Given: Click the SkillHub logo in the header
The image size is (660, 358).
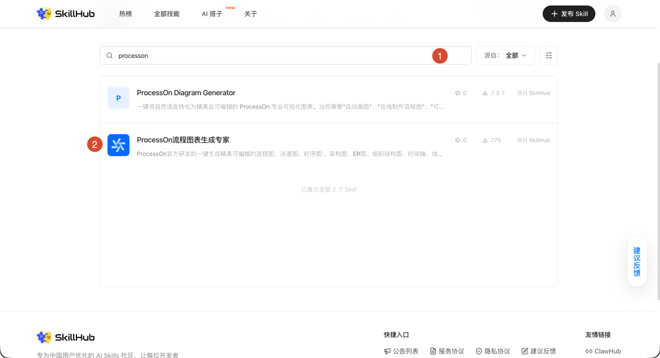Looking at the screenshot, I should 65,14.
